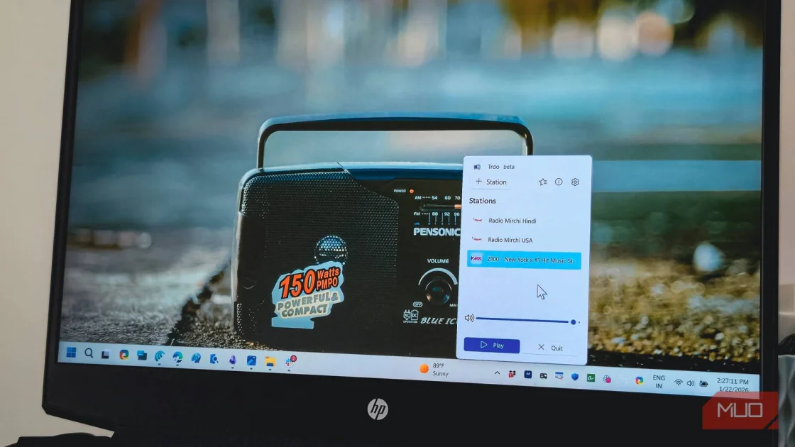
Task: Expand hidden icons in the system tray
Action: click(496, 374)
